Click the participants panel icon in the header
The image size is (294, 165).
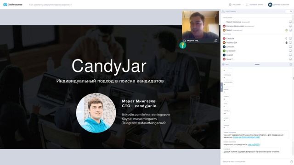(223, 11)
